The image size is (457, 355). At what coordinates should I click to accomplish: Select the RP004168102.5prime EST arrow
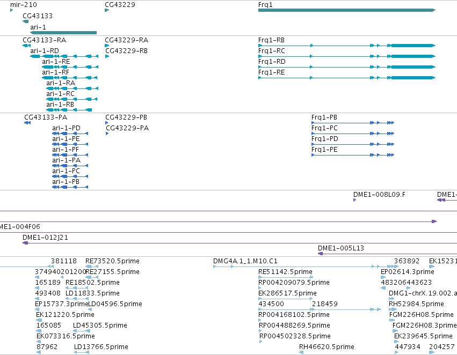pyautogui.click(x=260, y=320)
